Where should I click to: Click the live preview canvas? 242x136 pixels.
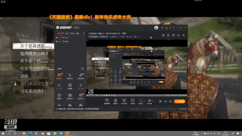(x=137, y=68)
